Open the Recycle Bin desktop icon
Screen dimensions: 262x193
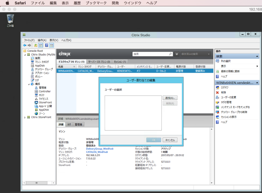[10, 21]
